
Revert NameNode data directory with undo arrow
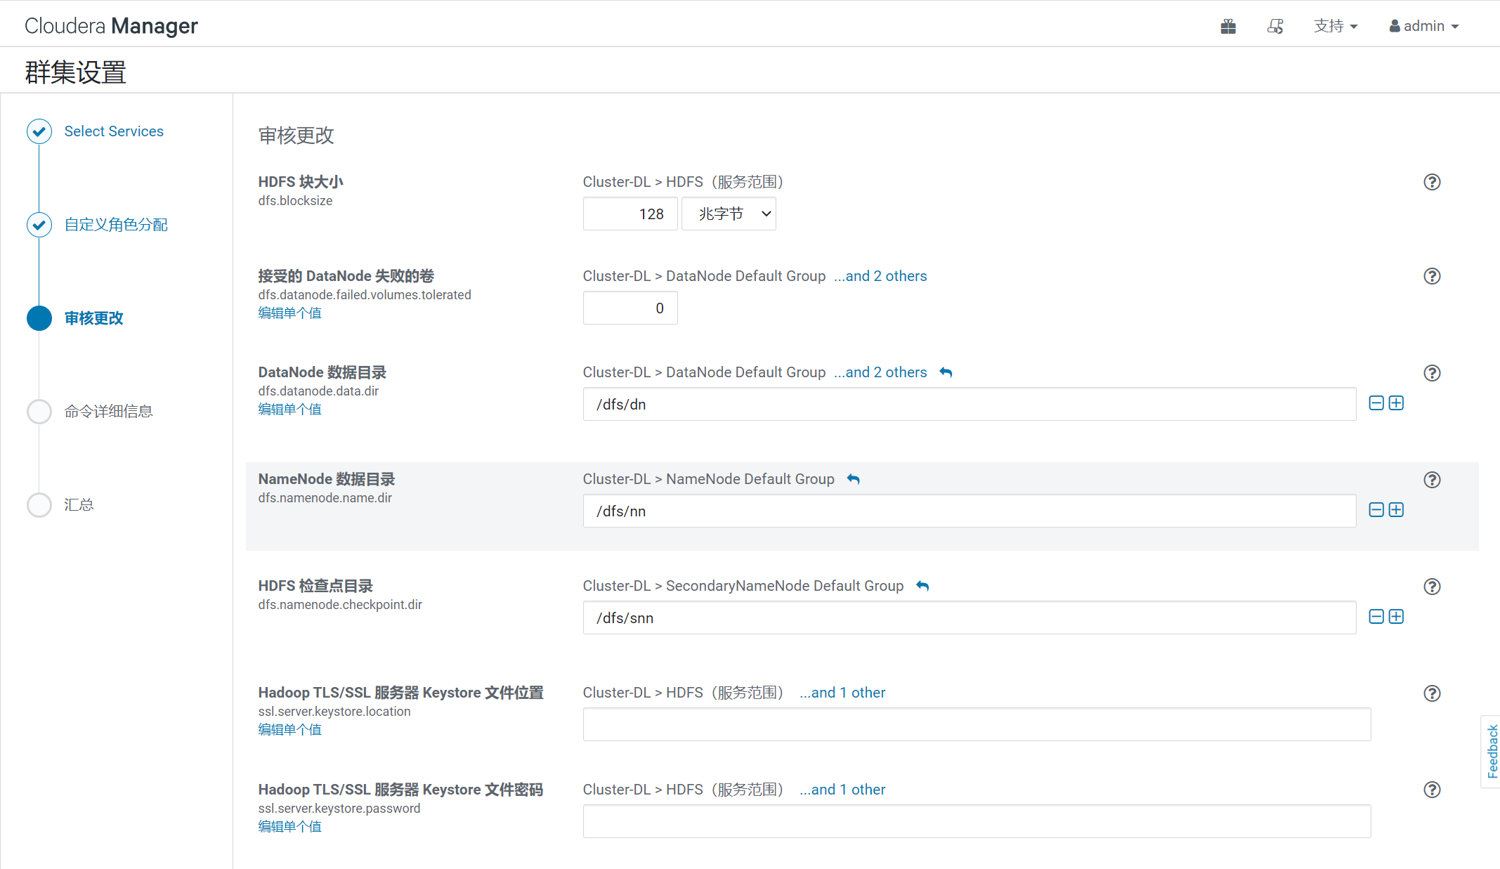(x=853, y=479)
